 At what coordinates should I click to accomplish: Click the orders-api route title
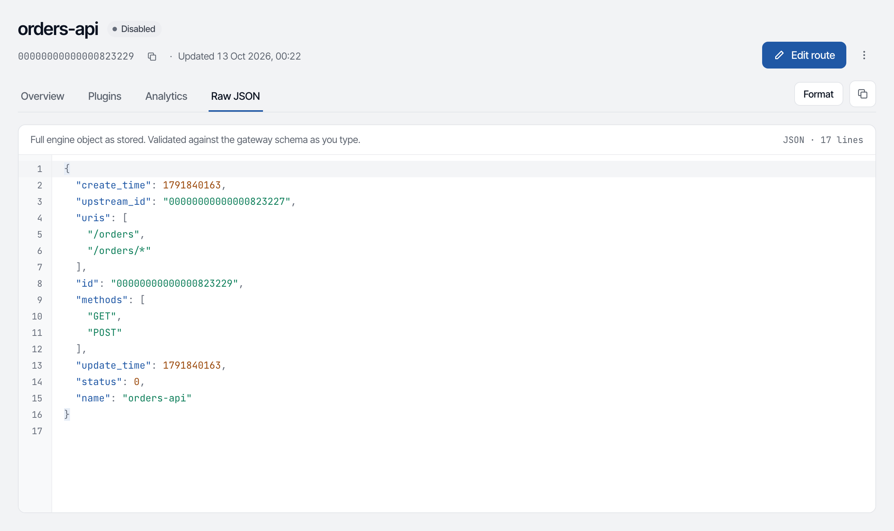58,29
